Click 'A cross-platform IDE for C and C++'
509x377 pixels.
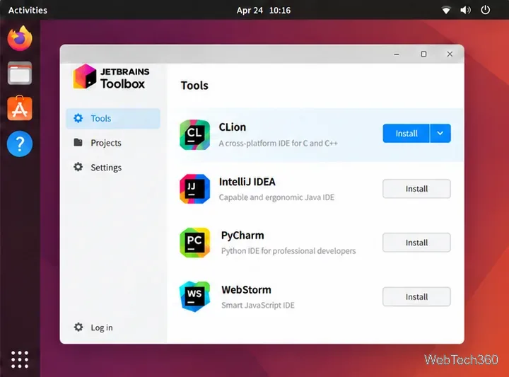click(x=279, y=143)
